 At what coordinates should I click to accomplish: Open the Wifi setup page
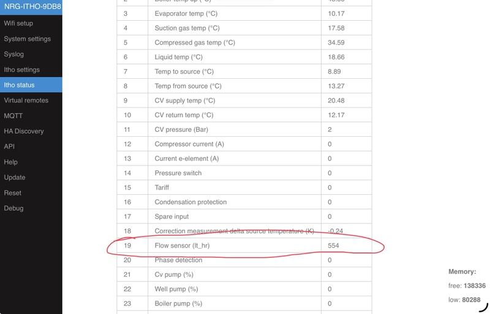click(18, 23)
